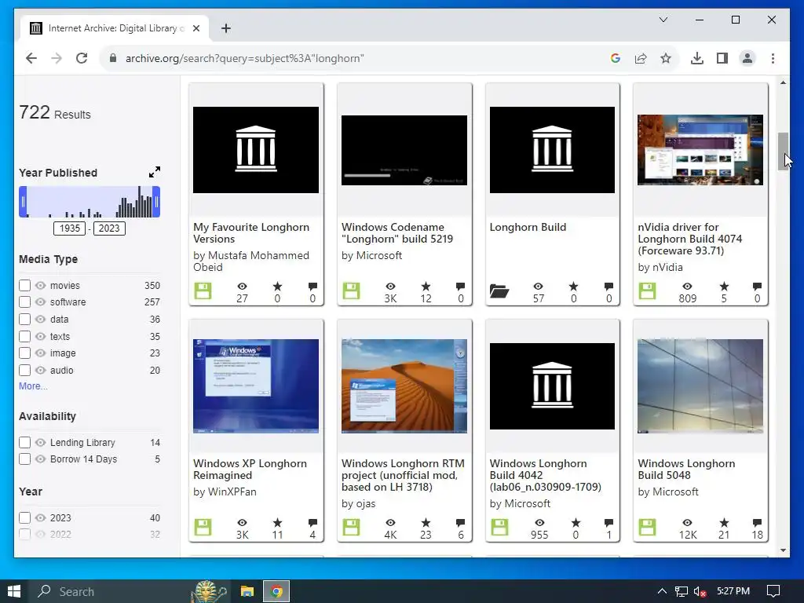Click software icon on Longhorn build 5219 card
This screenshot has height=603, width=804.
(351, 291)
